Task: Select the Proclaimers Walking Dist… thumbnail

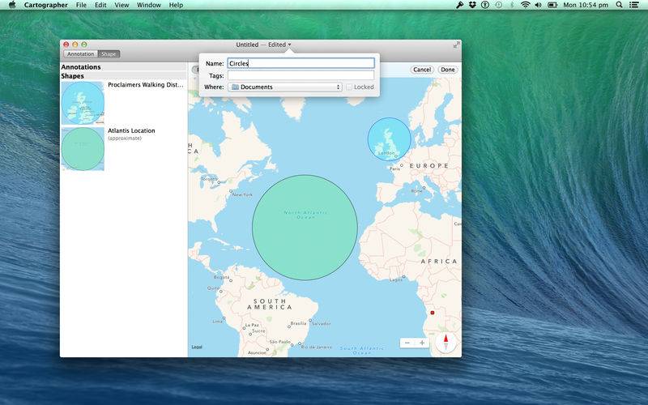Action: [83, 103]
